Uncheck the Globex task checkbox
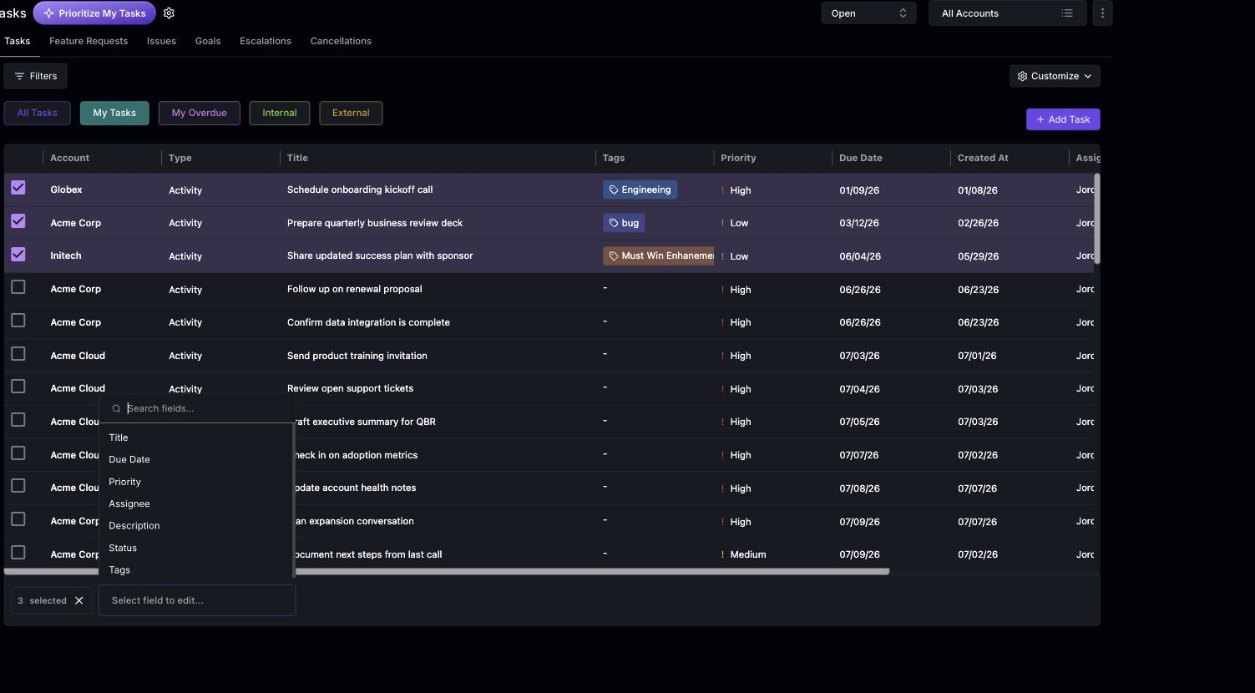 [x=18, y=188]
